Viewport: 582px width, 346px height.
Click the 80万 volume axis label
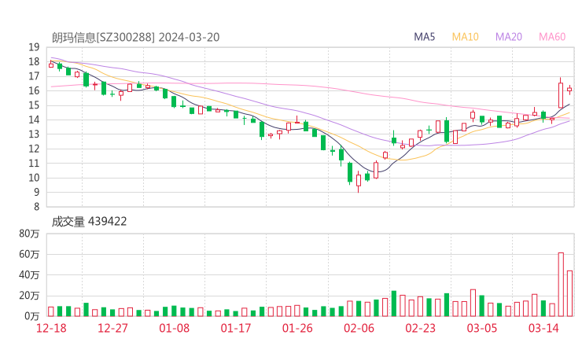point(29,234)
